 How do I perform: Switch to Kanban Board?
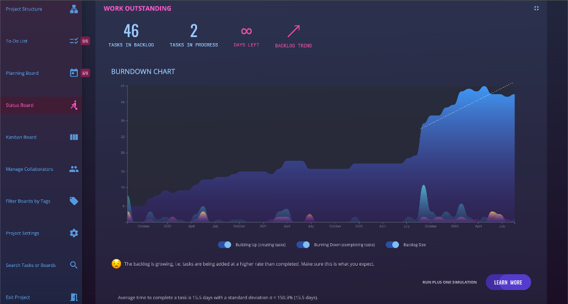click(x=21, y=137)
